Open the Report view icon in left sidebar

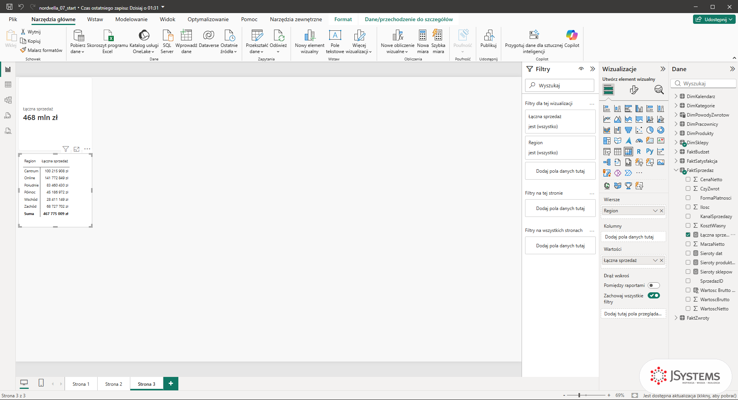(8, 69)
